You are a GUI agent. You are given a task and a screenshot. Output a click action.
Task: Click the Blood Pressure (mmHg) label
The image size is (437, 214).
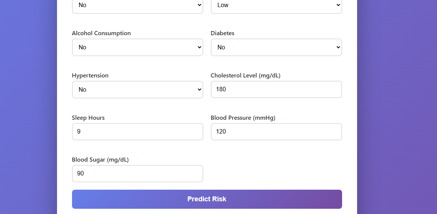coord(243,118)
